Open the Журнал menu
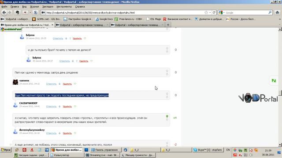Image resolution: width=282 pixels, height=158 pixels. point(34,7)
